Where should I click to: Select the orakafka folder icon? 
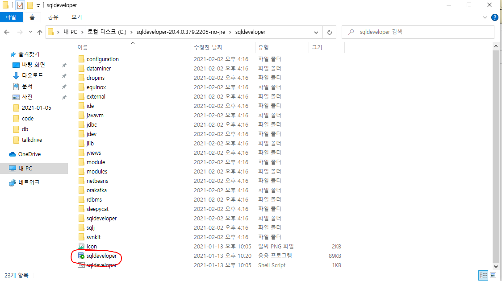81,190
